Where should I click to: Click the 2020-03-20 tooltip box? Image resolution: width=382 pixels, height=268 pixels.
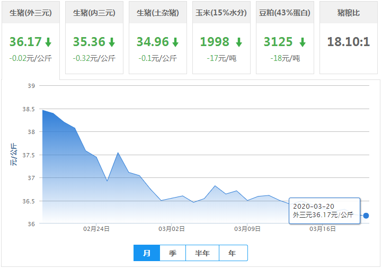click(x=324, y=211)
